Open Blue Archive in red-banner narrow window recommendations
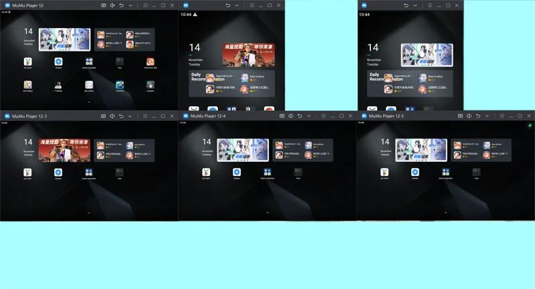This screenshot has width=535, height=289. click(x=254, y=78)
